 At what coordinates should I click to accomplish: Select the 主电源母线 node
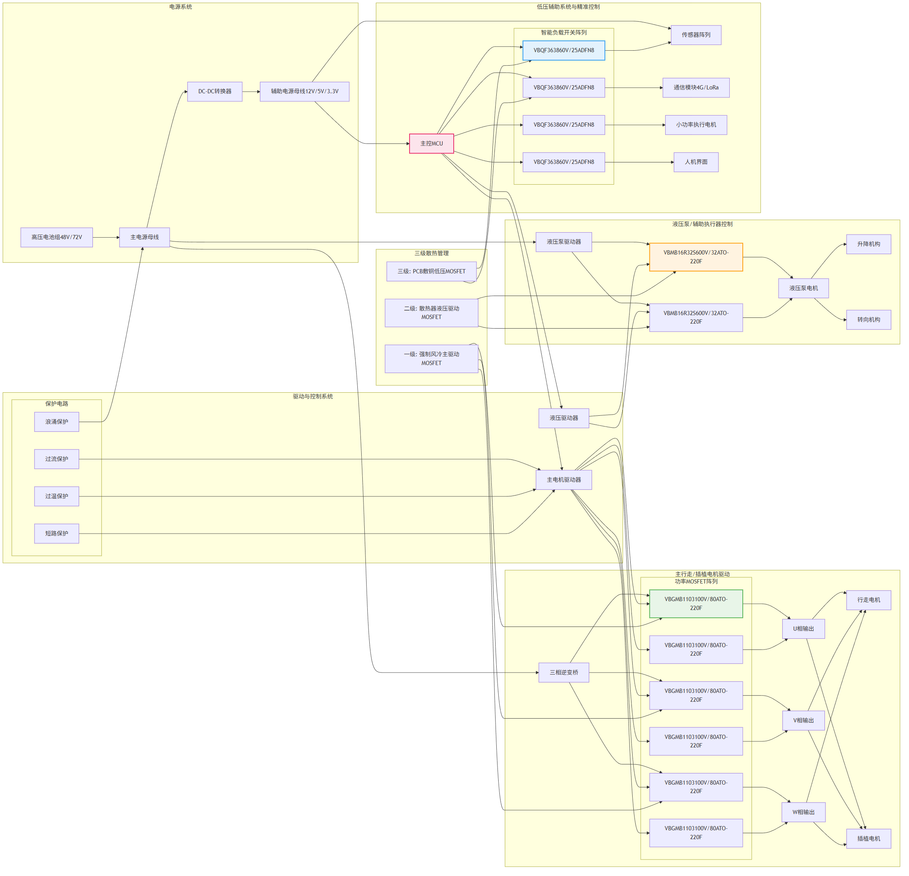(144, 237)
